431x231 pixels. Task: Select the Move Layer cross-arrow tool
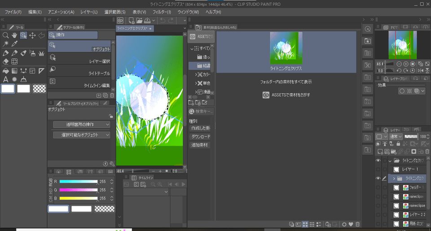pos(32,35)
